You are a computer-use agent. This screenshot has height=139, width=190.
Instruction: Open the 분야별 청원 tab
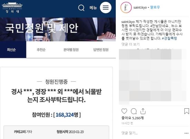(71, 50)
